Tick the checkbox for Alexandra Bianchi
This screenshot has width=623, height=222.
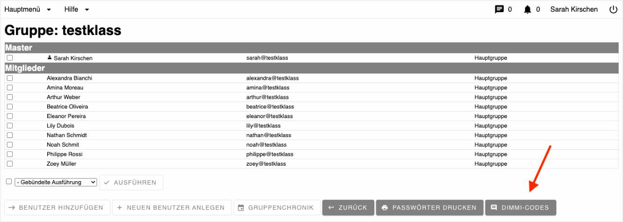point(10,78)
